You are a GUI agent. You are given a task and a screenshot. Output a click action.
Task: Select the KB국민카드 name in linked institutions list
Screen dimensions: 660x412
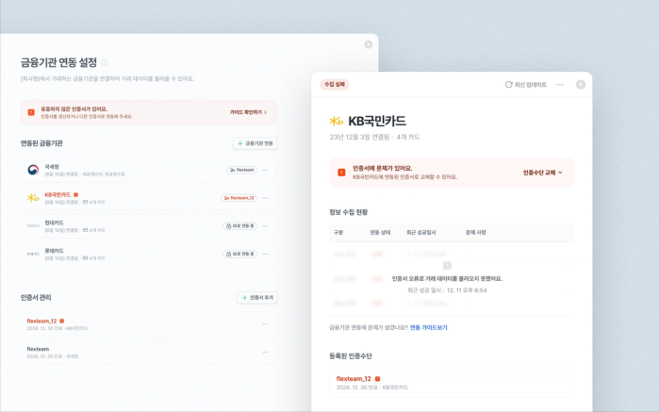58,195
